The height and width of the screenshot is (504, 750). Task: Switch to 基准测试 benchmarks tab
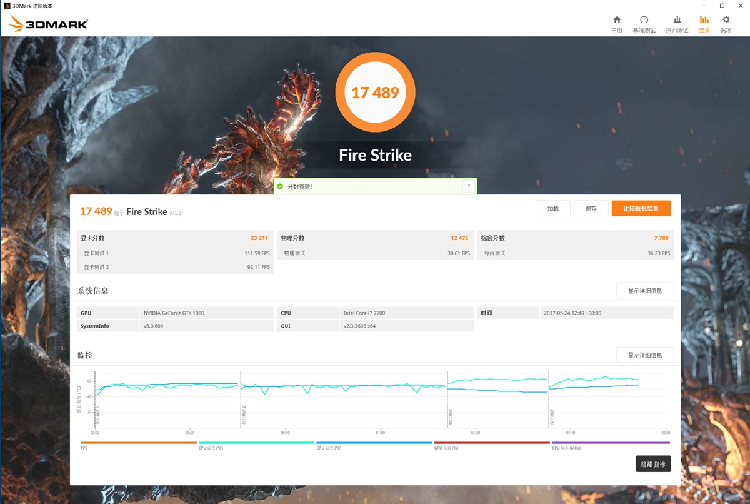coord(644,24)
